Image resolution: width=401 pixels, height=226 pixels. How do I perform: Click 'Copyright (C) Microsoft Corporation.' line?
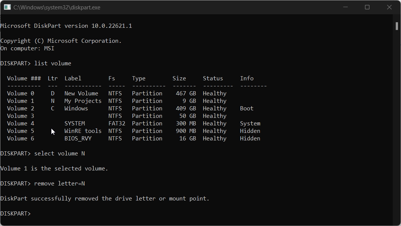[61, 41]
